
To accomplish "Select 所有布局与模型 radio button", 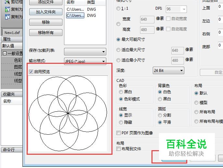I will pos(196,121).
